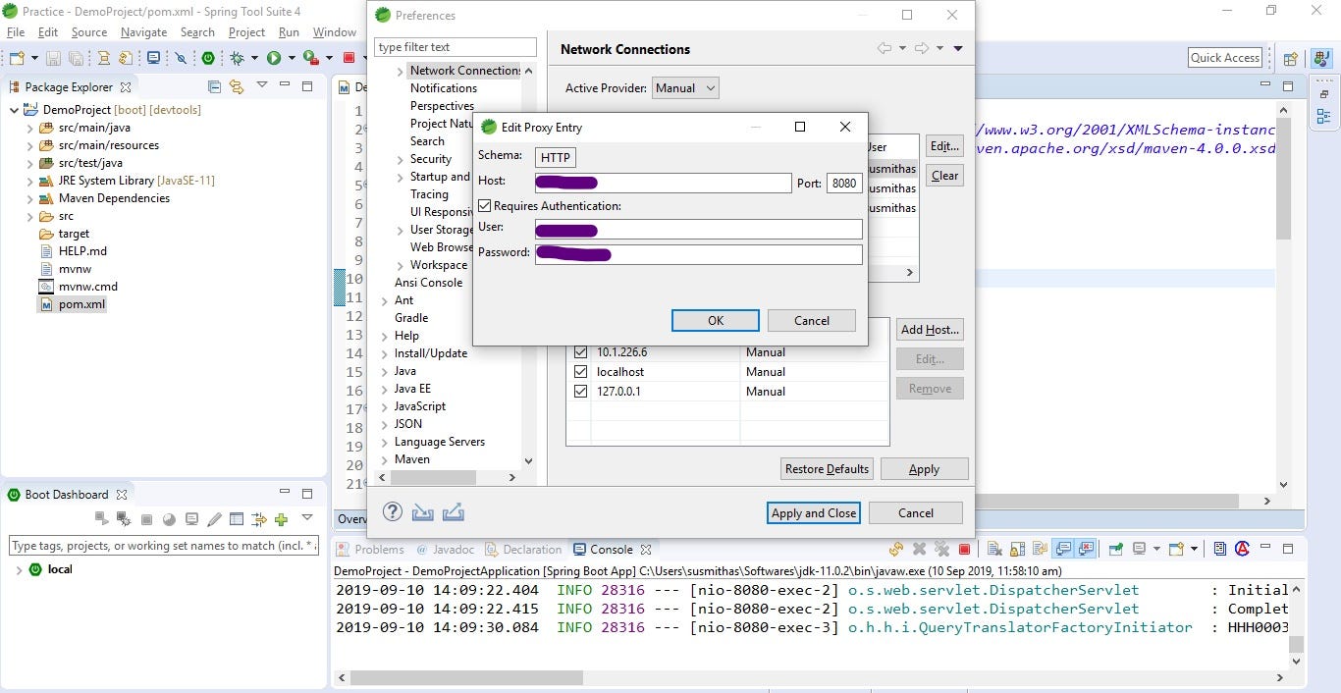This screenshot has width=1341, height=693.
Task: Click the Apply and Close button
Action: pyautogui.click(x=814, y=513)
